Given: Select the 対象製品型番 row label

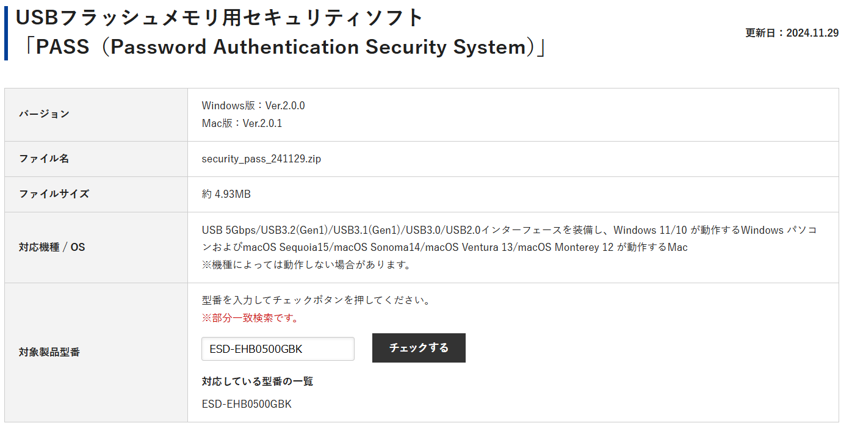Looking at the screenshot, I should pyautogui.click(x=49, y=352).
